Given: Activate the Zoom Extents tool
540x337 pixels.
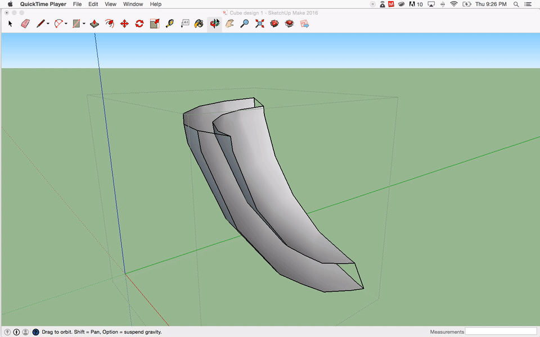Looking at the screenshot, I should 259,24.
